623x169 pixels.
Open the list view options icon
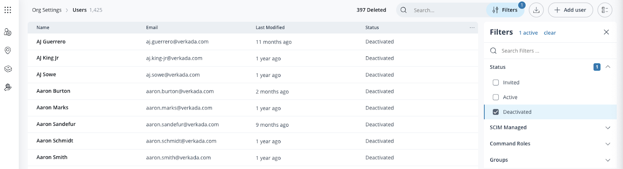tap(605, 10)
